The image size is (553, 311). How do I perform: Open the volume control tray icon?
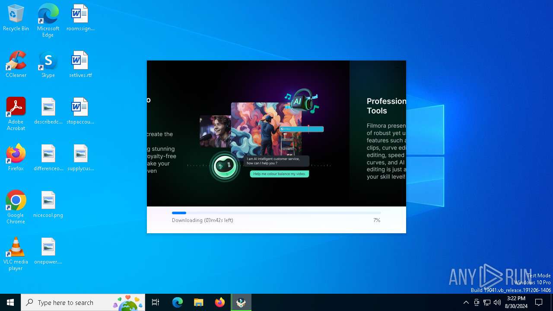tap(497, 302)
